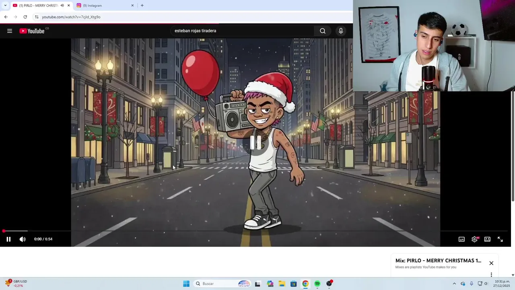Viewport: 515px width, 290px height.
Task: Toggle subtitles/closed captions button
Action: click(x=462, y=239)
